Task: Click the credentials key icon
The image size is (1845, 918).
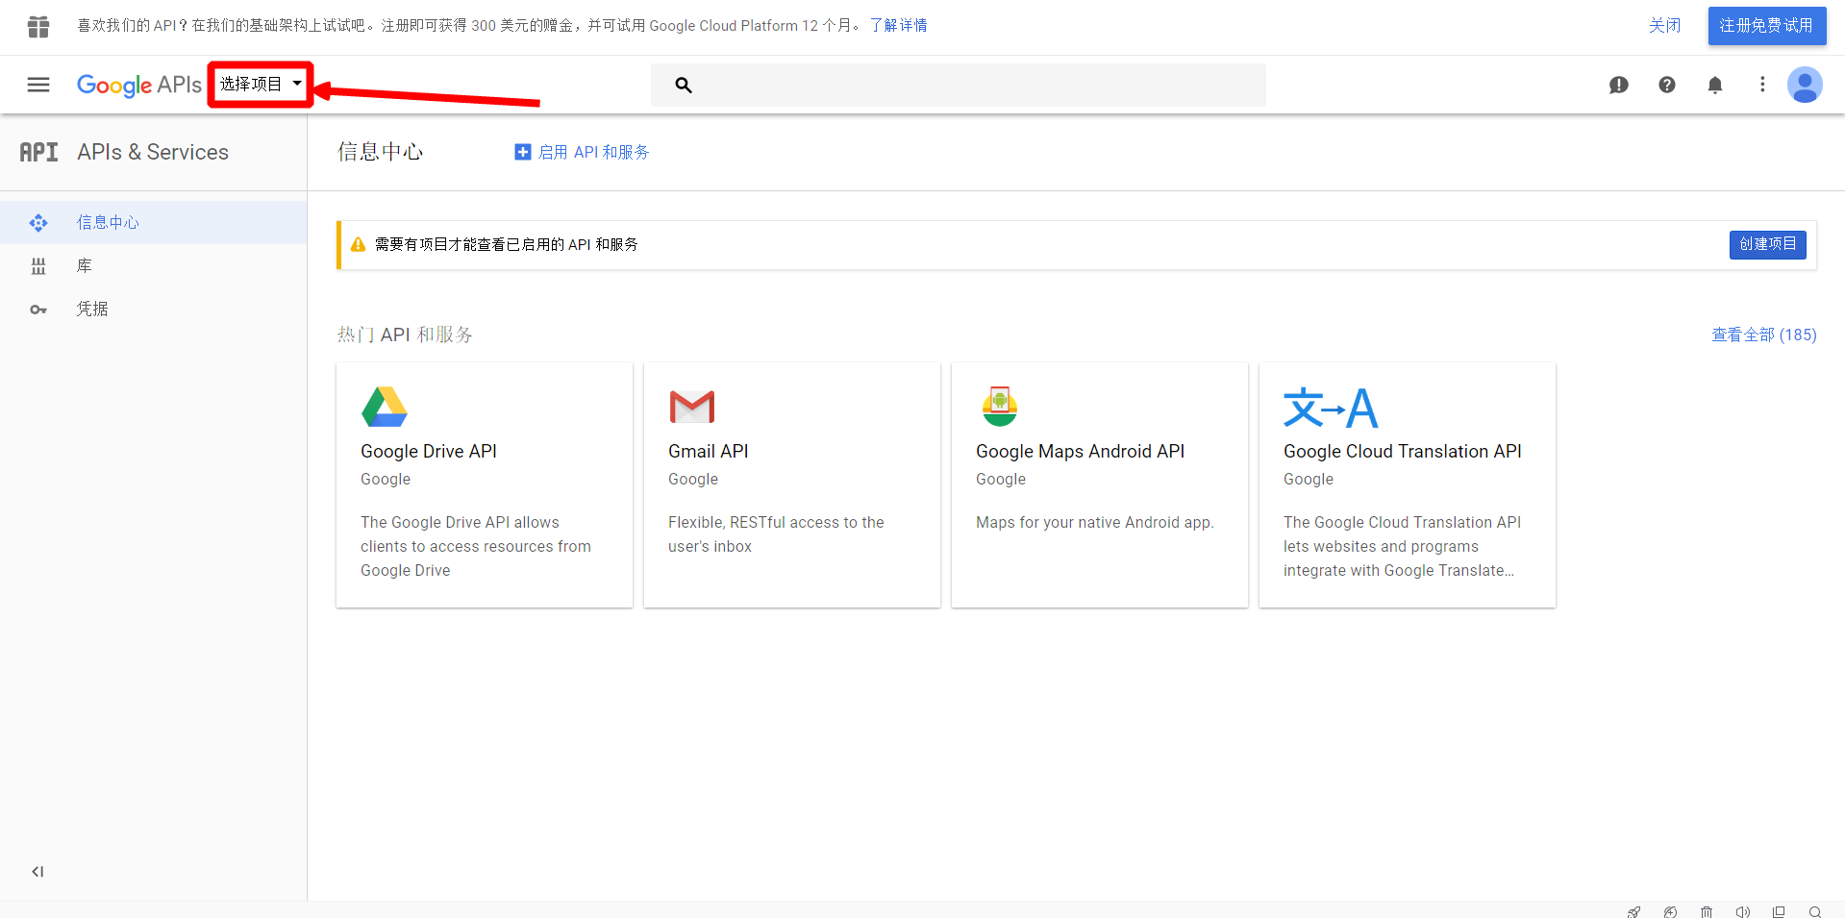Action: [38, 310]
